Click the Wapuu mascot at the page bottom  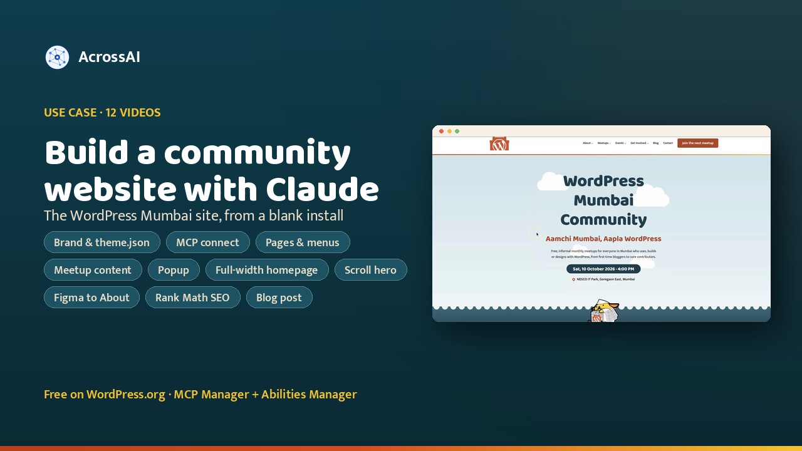click(x=603, y=311)
